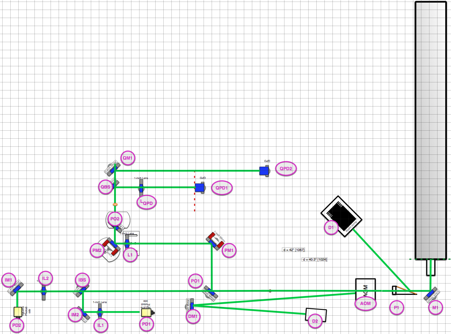Select the QM1 label bubble
The image size is (451, 334).
128,158
